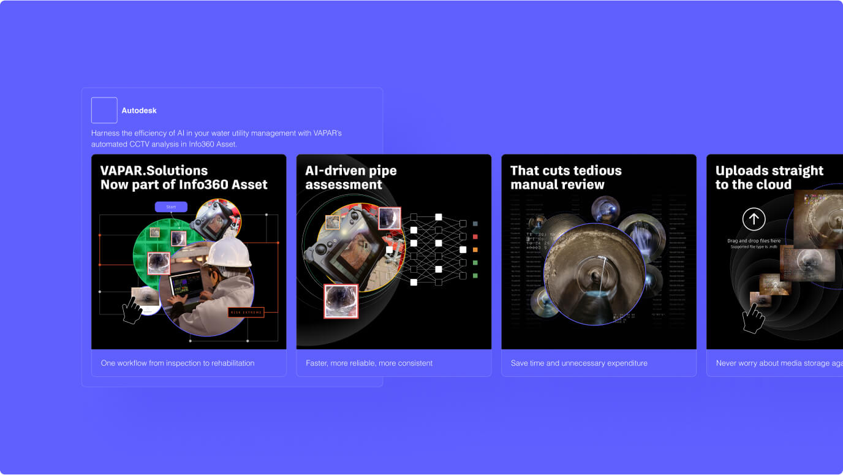This screenshot has height=475, width=843.
Task: Open 'One workflow from inspection to rehabilitation' caption
Action: [x=178, y=363]
